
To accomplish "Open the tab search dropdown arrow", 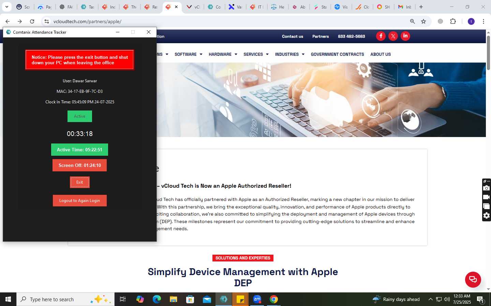I will (x=7, y=7).
